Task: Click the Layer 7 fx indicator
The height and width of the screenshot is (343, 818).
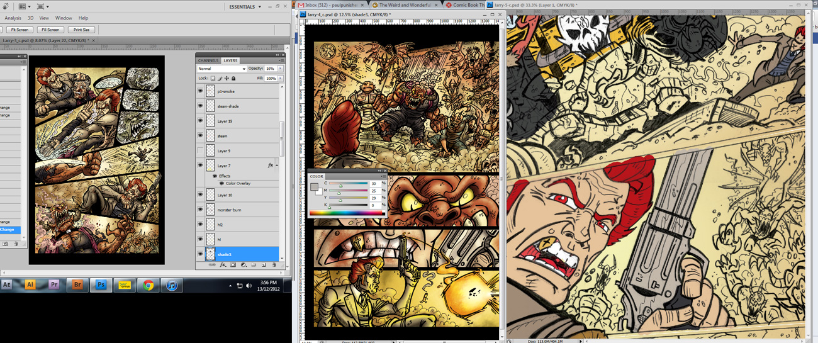Action: tap(271, 166)
